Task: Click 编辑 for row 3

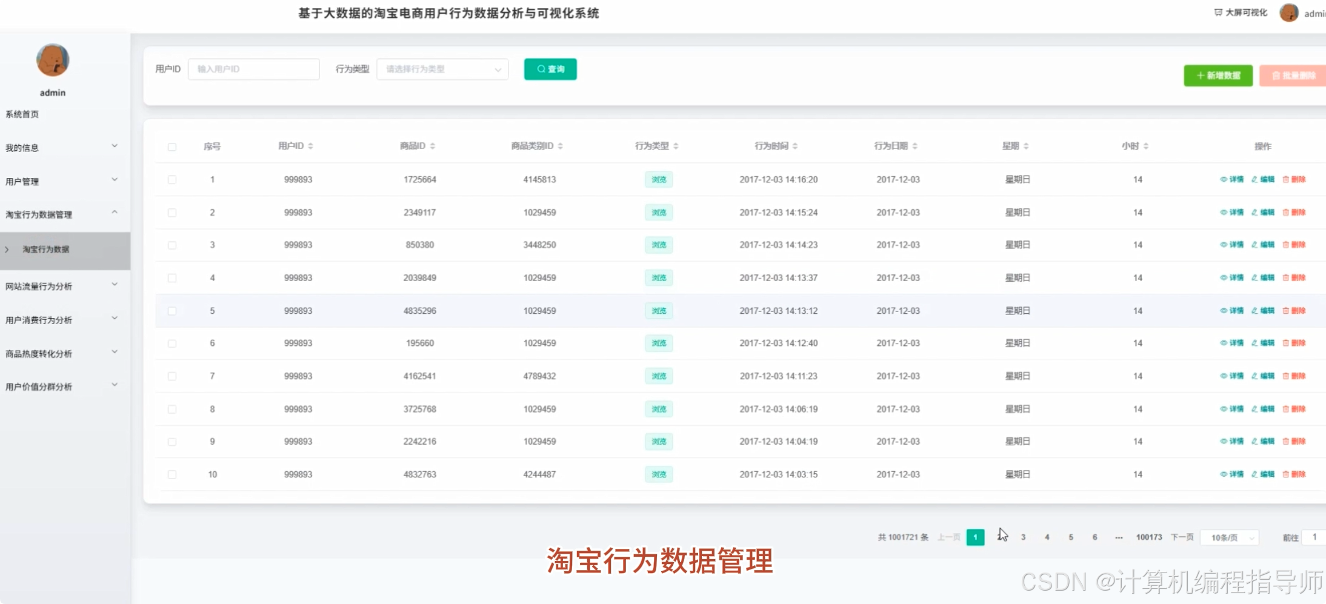Action: [1263, 245]
